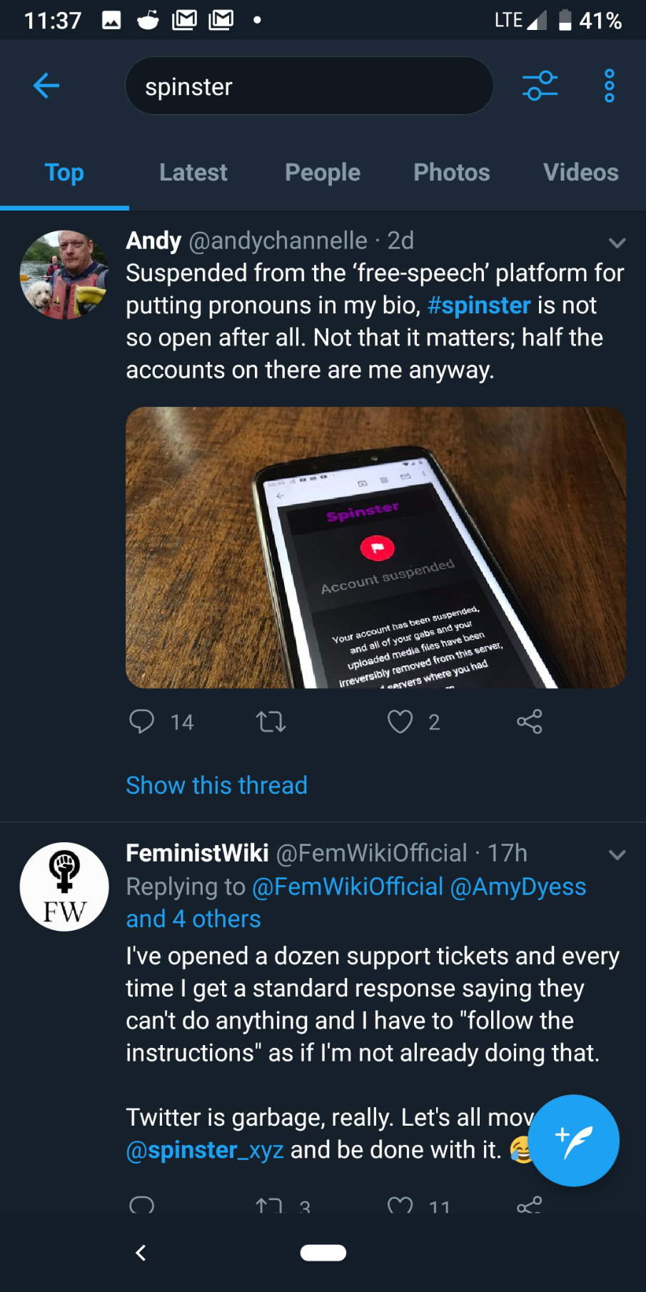Viewport: 646px width, 1292px height.
Task: Click the Show this thread link
Action: (216, 785)
